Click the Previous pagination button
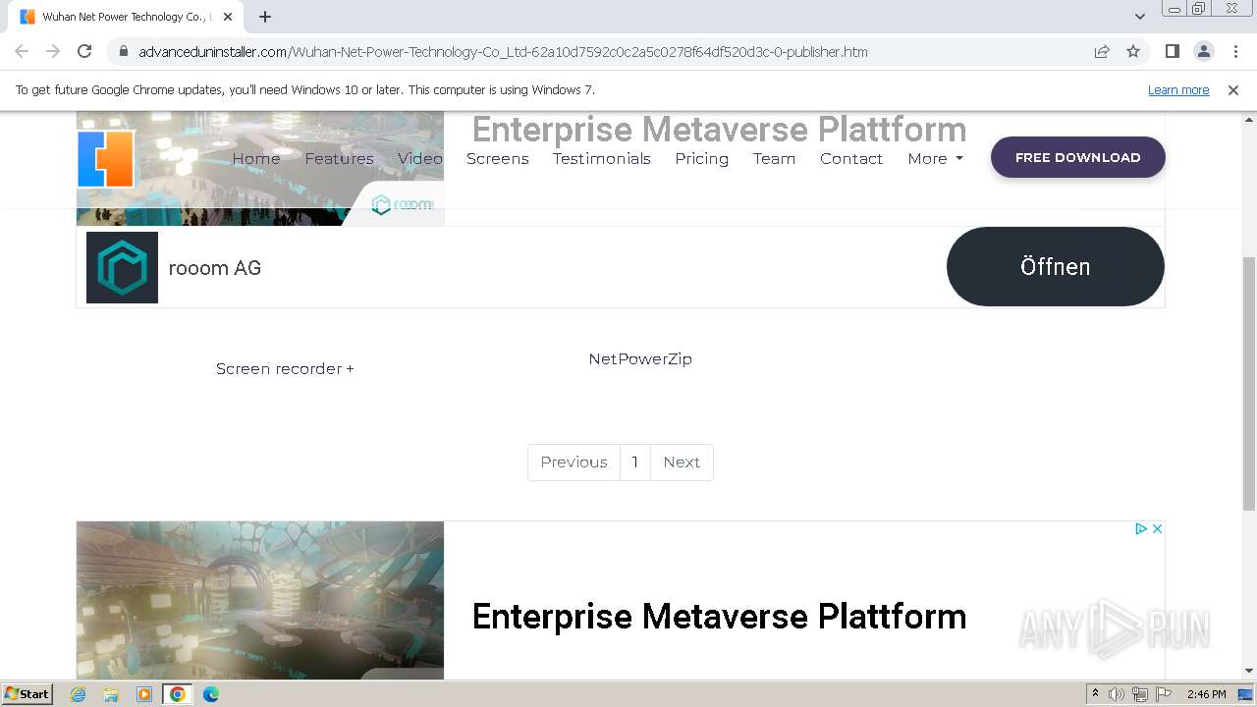1257x707 pixels. (574, 462)
